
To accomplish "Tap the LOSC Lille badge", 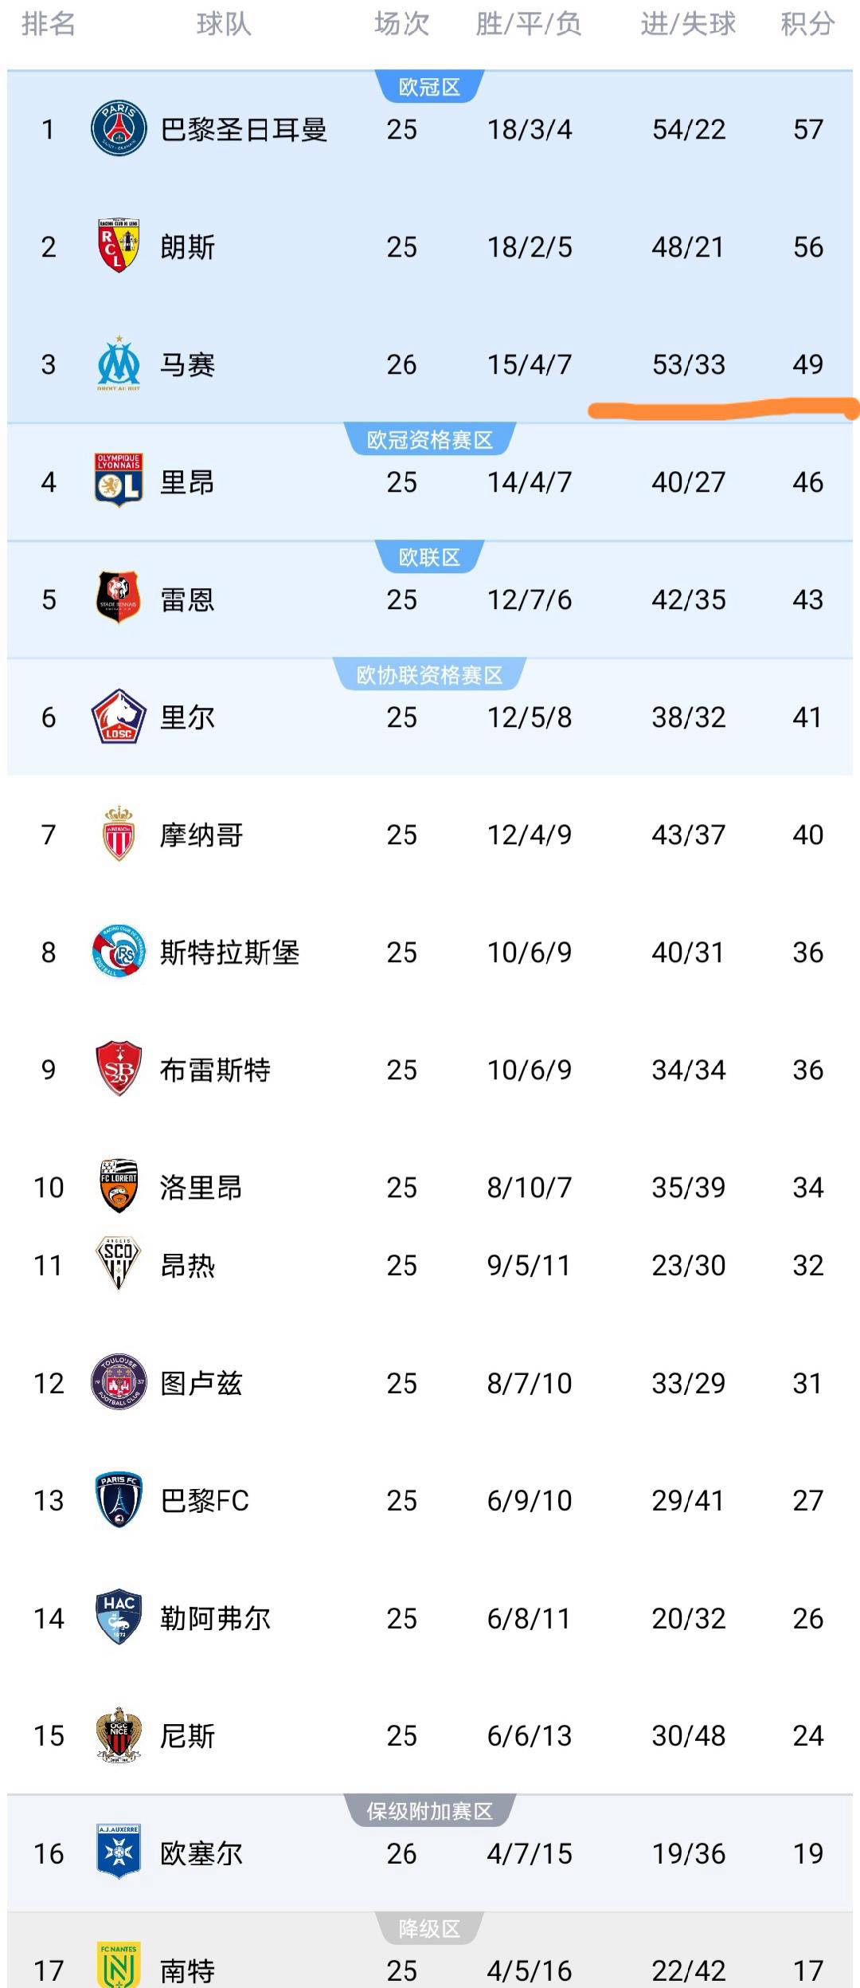I will coord(119,717).
